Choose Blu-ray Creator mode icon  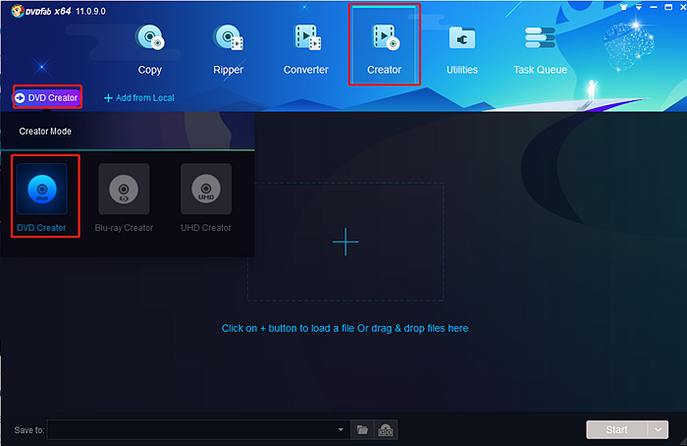pos(124,189)
